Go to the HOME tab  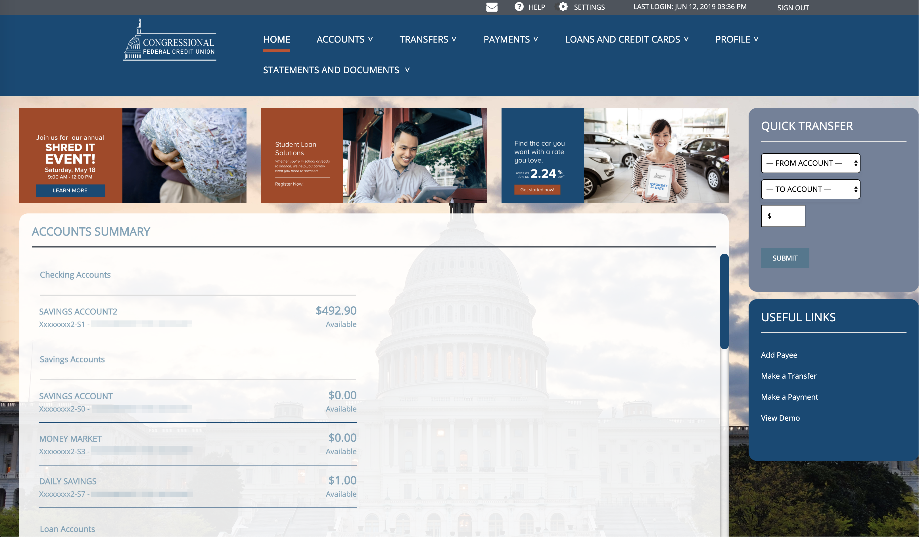click(276, 39)
